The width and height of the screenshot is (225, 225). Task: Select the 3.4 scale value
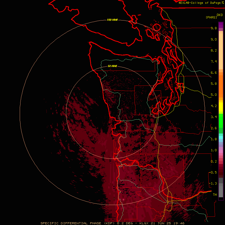click(214, 117)
